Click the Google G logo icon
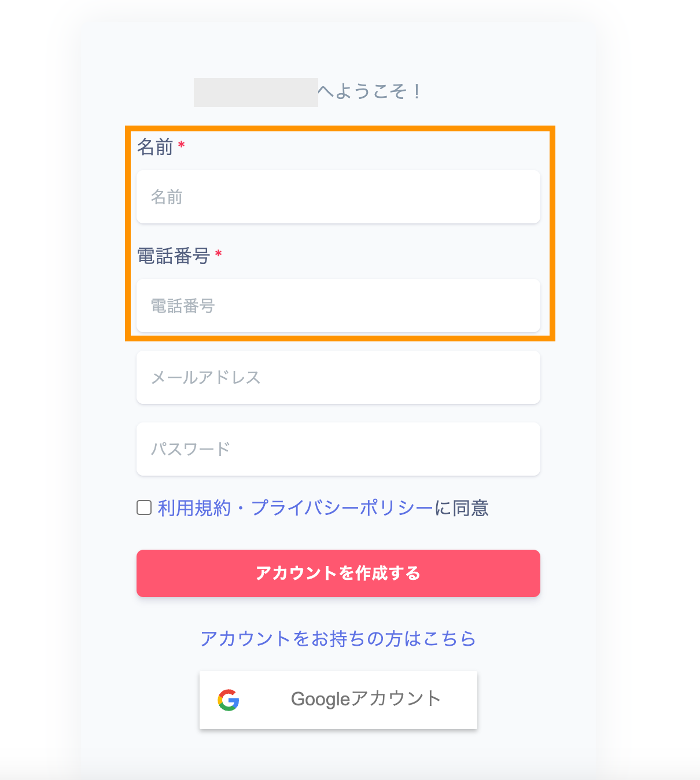Screen dimensions: 700x780 (x=229, y=700)
